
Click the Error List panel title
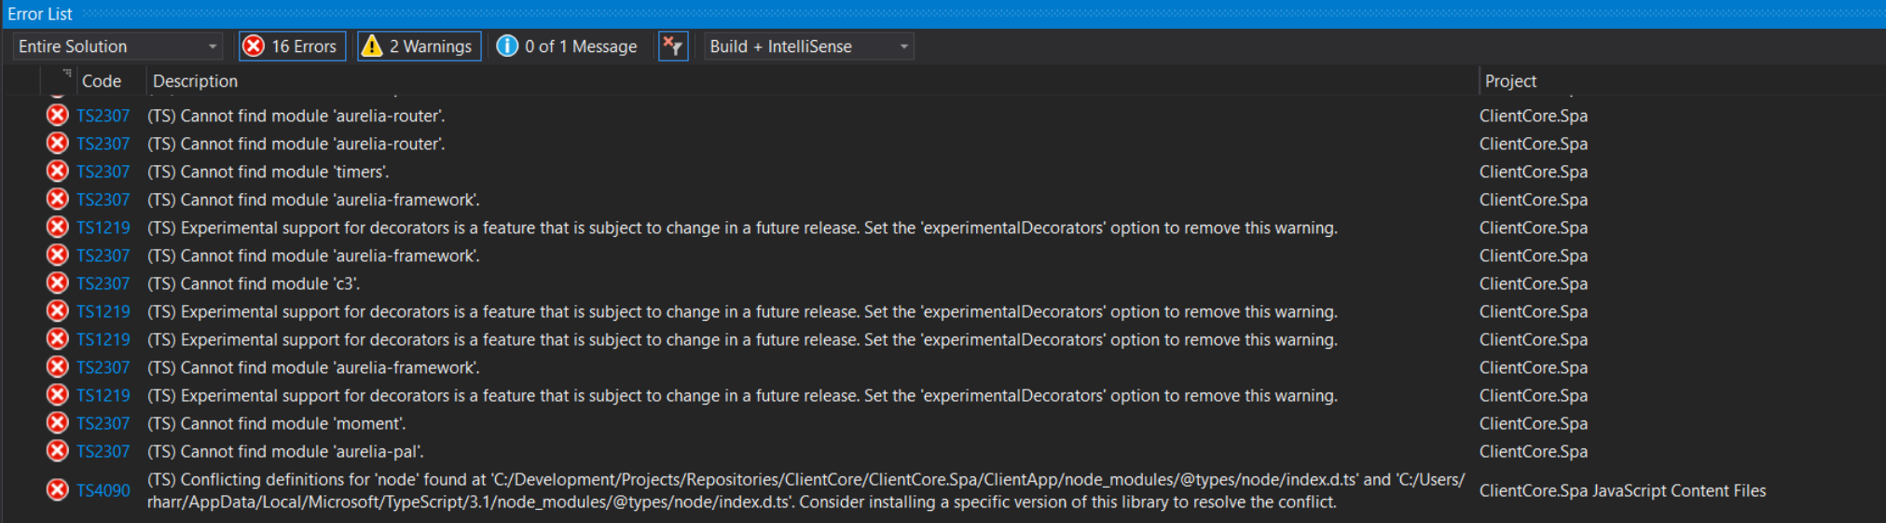[40, 14]
